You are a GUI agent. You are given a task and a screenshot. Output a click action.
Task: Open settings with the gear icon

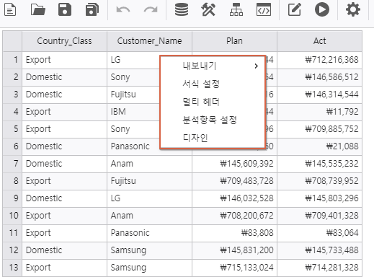[x=353, y=9]
